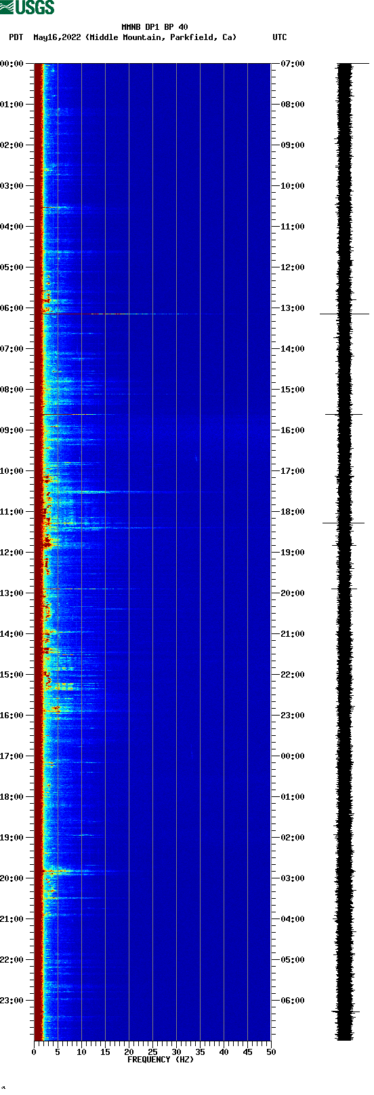The width and height of the screenshot is (374, 1095).
Task: Click the PDT time label '18:00'
Action: point(12,797)
